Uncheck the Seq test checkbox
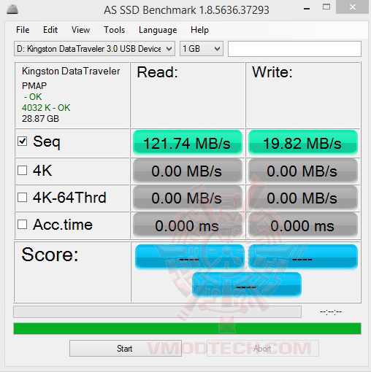The image size is (371, 372). (22, 142)
